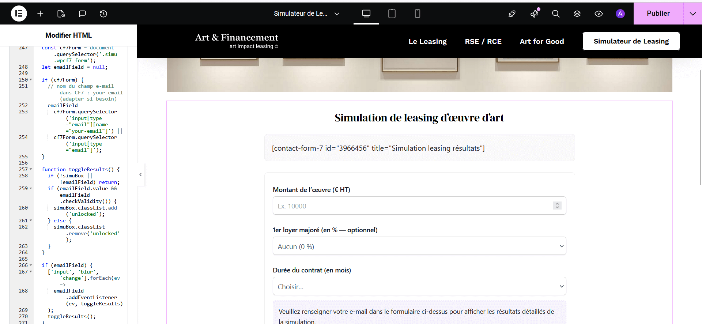Open Art for Good menu item

tap(542, 41)
